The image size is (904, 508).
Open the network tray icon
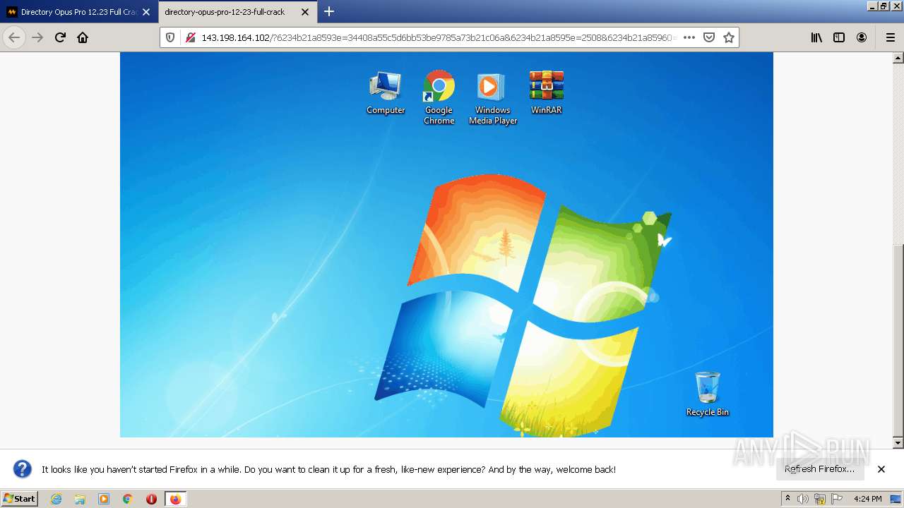point(820,499)
